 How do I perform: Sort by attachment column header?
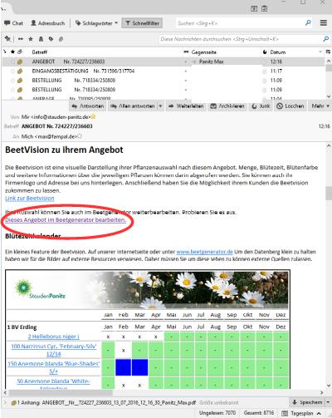(x=20, y=52)
